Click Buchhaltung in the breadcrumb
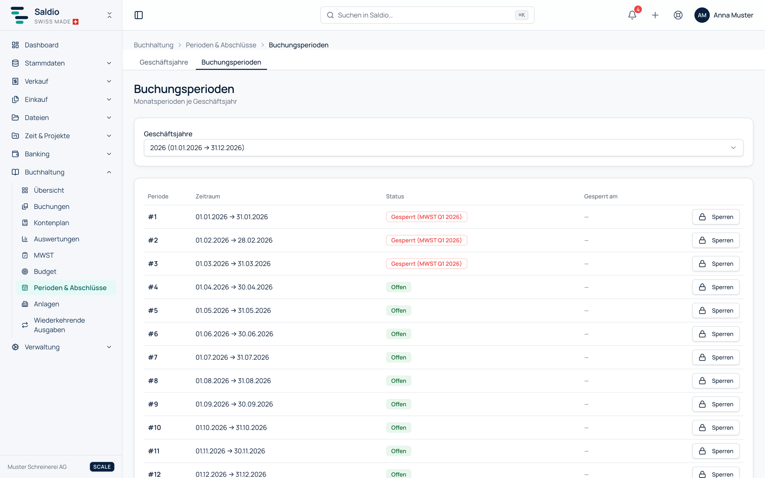 (153, 45)
